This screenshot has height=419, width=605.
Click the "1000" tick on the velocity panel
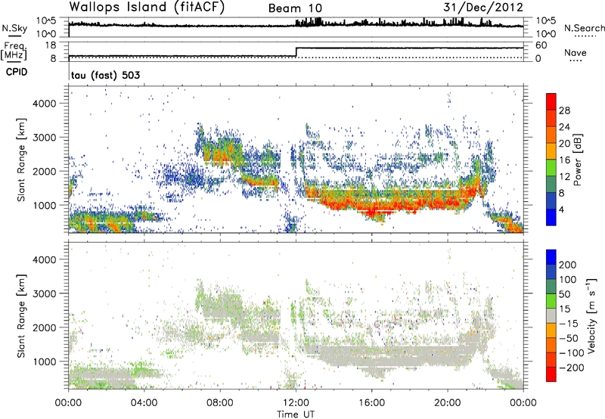coord(45,362)
